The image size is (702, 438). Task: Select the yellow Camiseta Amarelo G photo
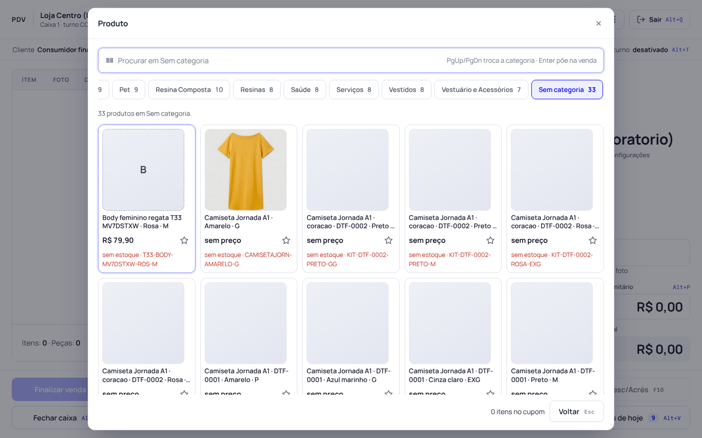[x=246, y=170]
